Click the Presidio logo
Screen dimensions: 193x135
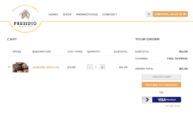[25, 16]
